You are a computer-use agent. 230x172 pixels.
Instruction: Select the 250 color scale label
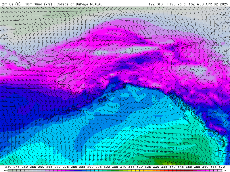point(25,167)
